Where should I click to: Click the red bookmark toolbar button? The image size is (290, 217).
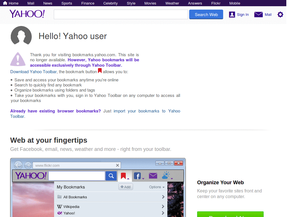coord(123,176)
